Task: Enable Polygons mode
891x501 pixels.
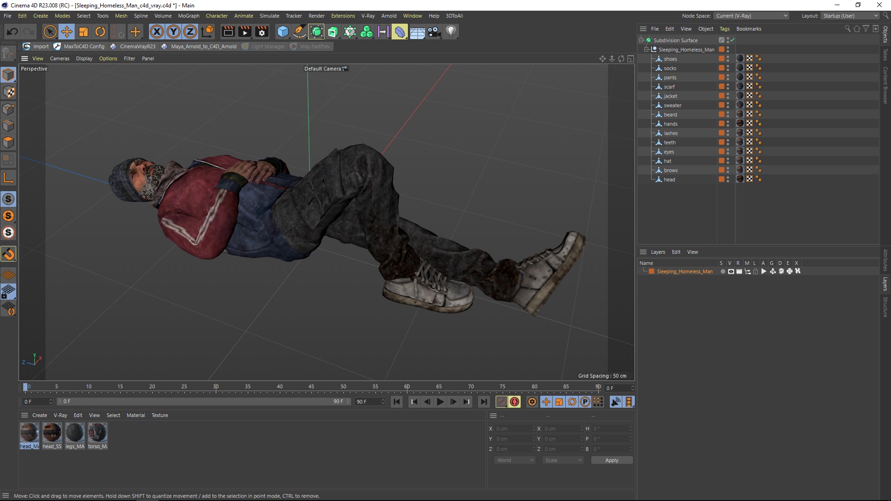Action: click(8, 142)
